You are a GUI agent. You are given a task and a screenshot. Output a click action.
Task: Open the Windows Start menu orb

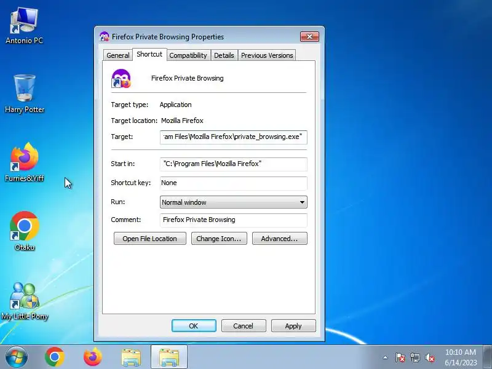[x=16, y=357]
